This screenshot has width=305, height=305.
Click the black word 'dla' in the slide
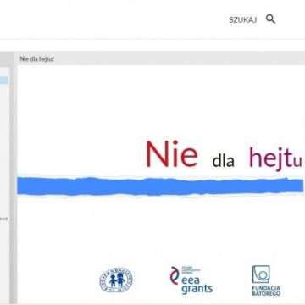223,161
